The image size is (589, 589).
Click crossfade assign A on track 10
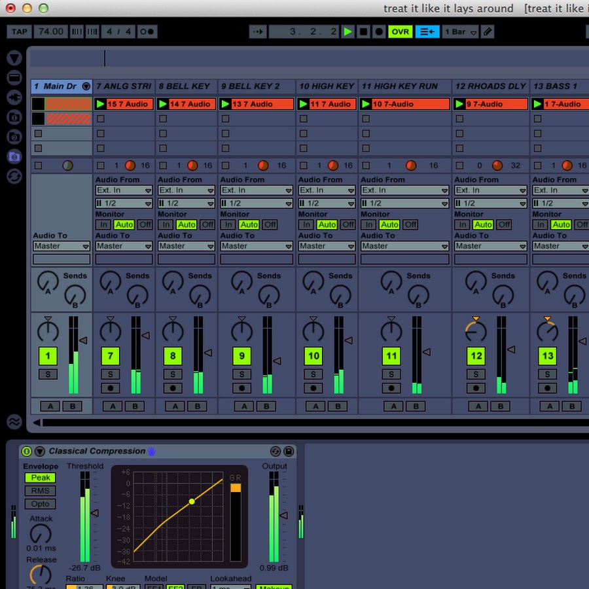pyautogui.click(x=315, y=406)
